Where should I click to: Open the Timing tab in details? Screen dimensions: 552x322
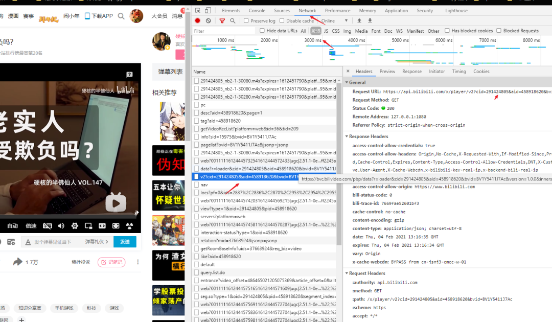click(458, 72)
